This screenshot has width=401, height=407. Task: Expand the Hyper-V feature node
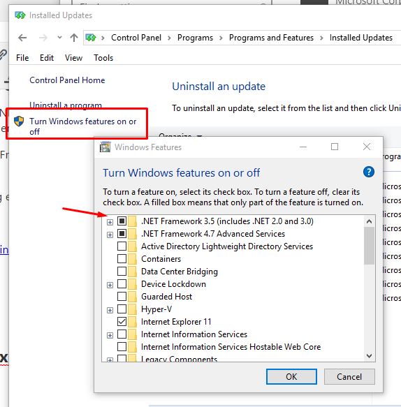pyautogui.click(x=110, y=310)
